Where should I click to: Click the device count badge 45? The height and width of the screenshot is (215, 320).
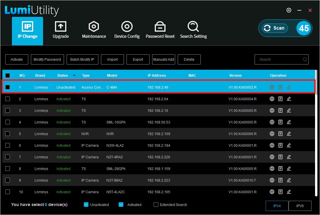[x=304, y=28]
